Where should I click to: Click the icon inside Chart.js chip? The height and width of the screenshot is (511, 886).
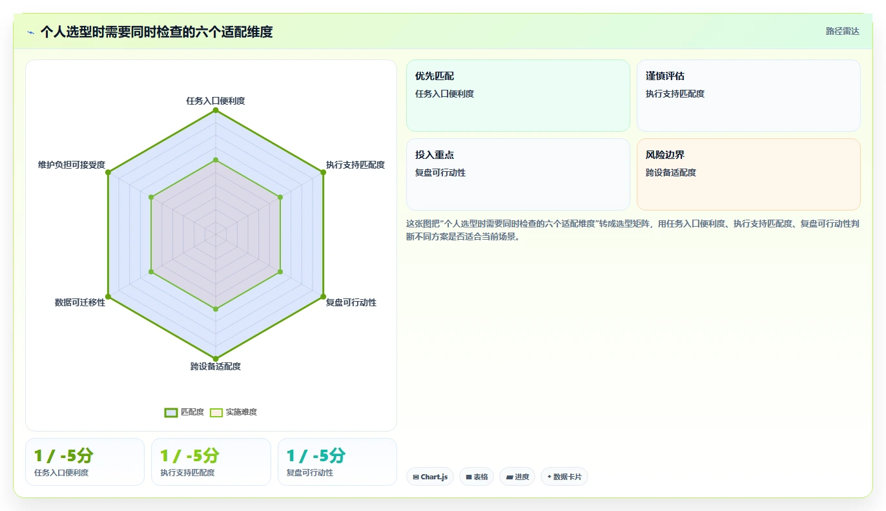[416, 477]
